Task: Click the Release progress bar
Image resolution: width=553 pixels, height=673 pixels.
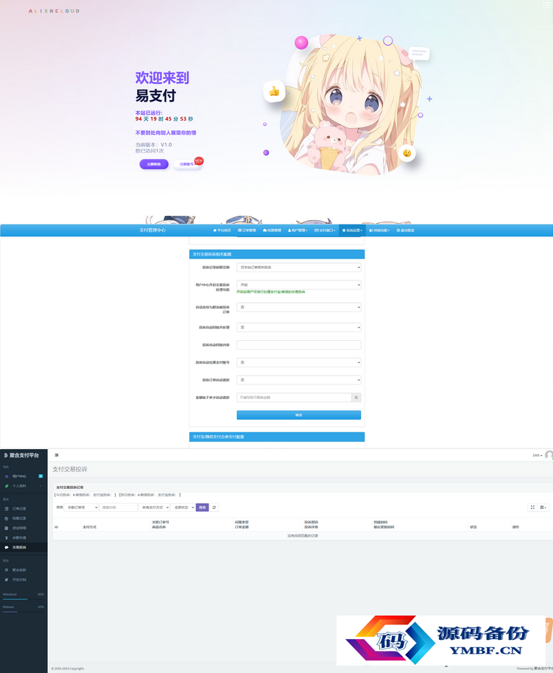Action: point(23,612)
